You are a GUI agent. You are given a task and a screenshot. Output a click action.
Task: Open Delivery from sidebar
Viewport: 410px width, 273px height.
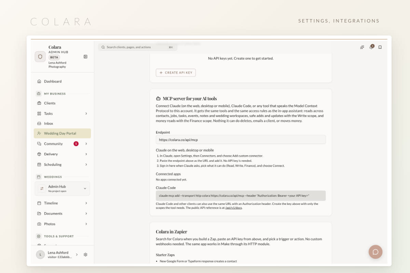point(63,154)
